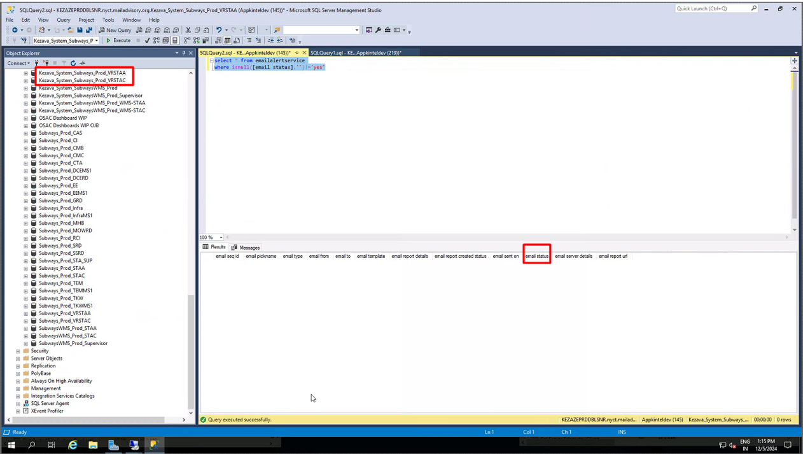Click Connect Object Explorer plug icon
The height and width of the screenshot is (454, 803).
pos(36,63)
